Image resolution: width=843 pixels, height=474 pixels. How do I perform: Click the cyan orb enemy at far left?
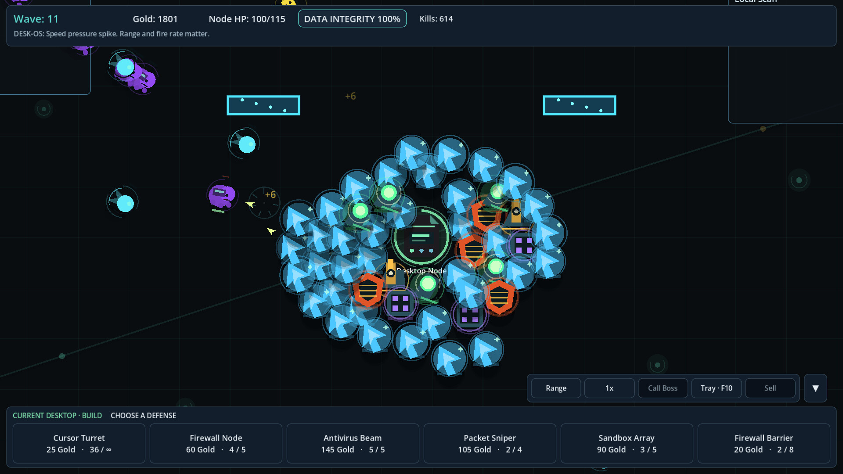(123, 202)
